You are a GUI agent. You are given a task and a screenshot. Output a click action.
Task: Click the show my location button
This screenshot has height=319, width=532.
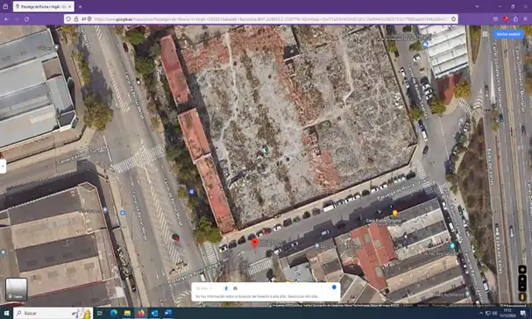point(522,269)
